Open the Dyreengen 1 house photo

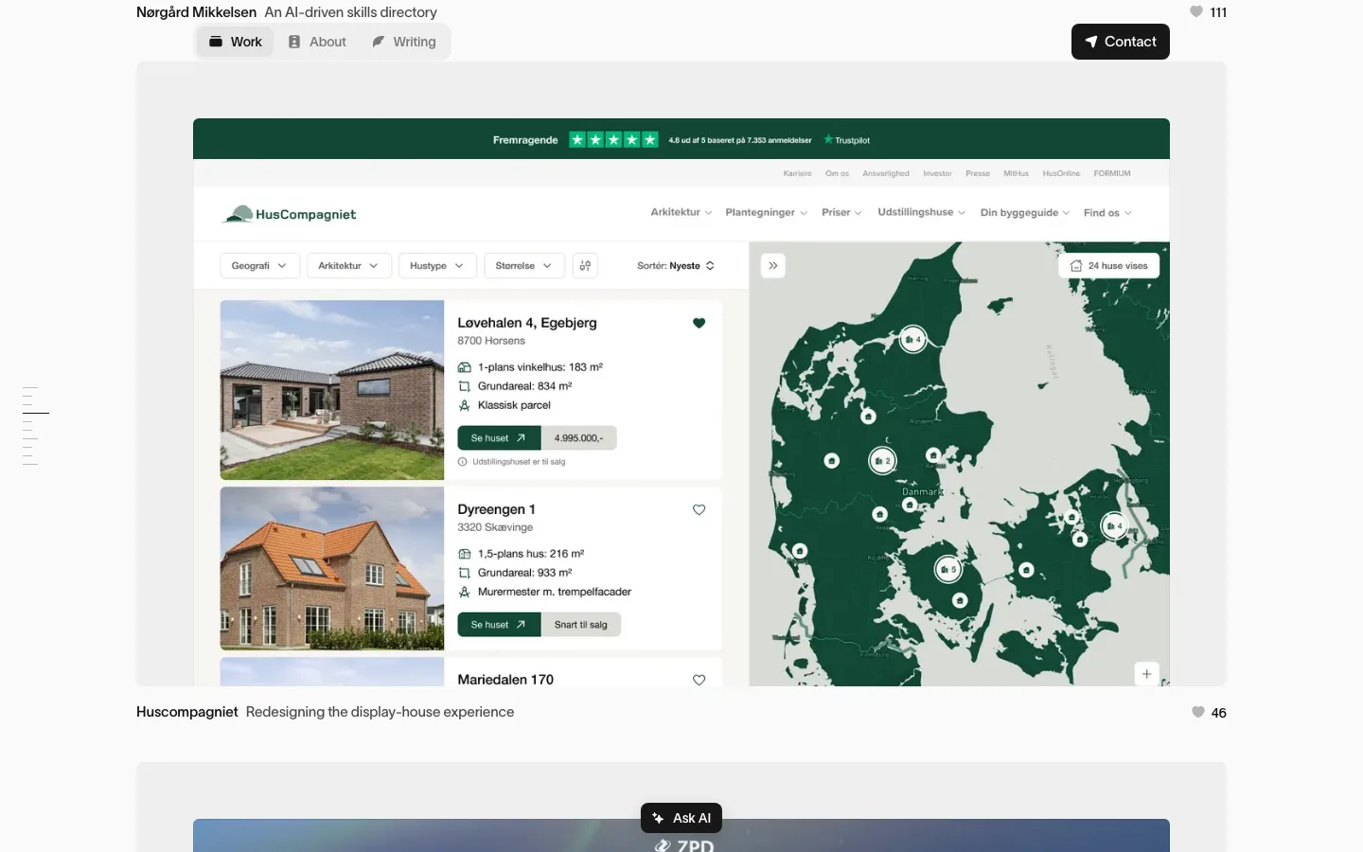332,568
